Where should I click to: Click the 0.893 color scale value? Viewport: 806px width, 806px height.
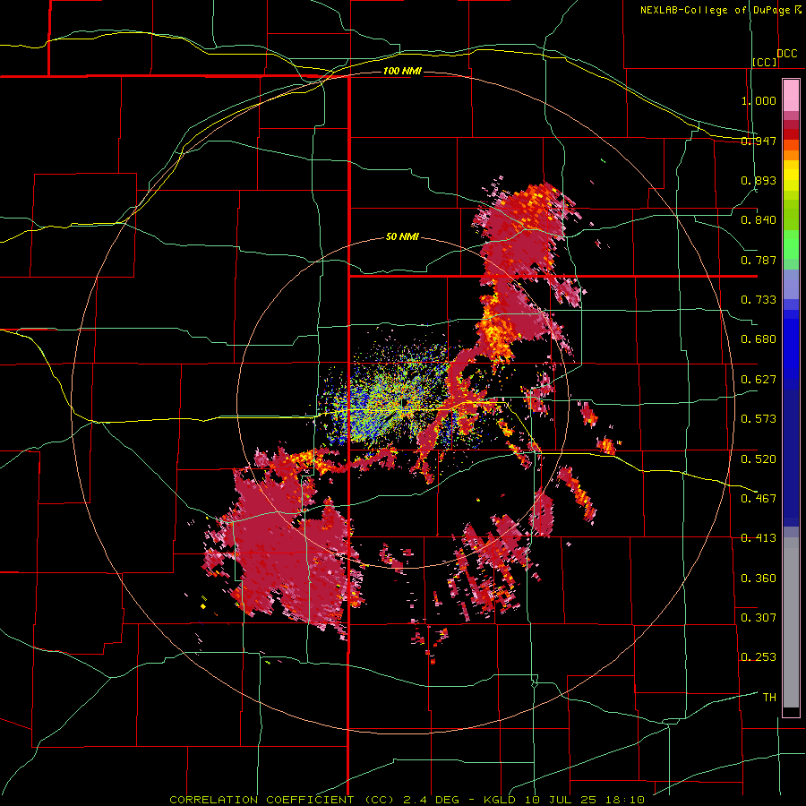[759, 180]
